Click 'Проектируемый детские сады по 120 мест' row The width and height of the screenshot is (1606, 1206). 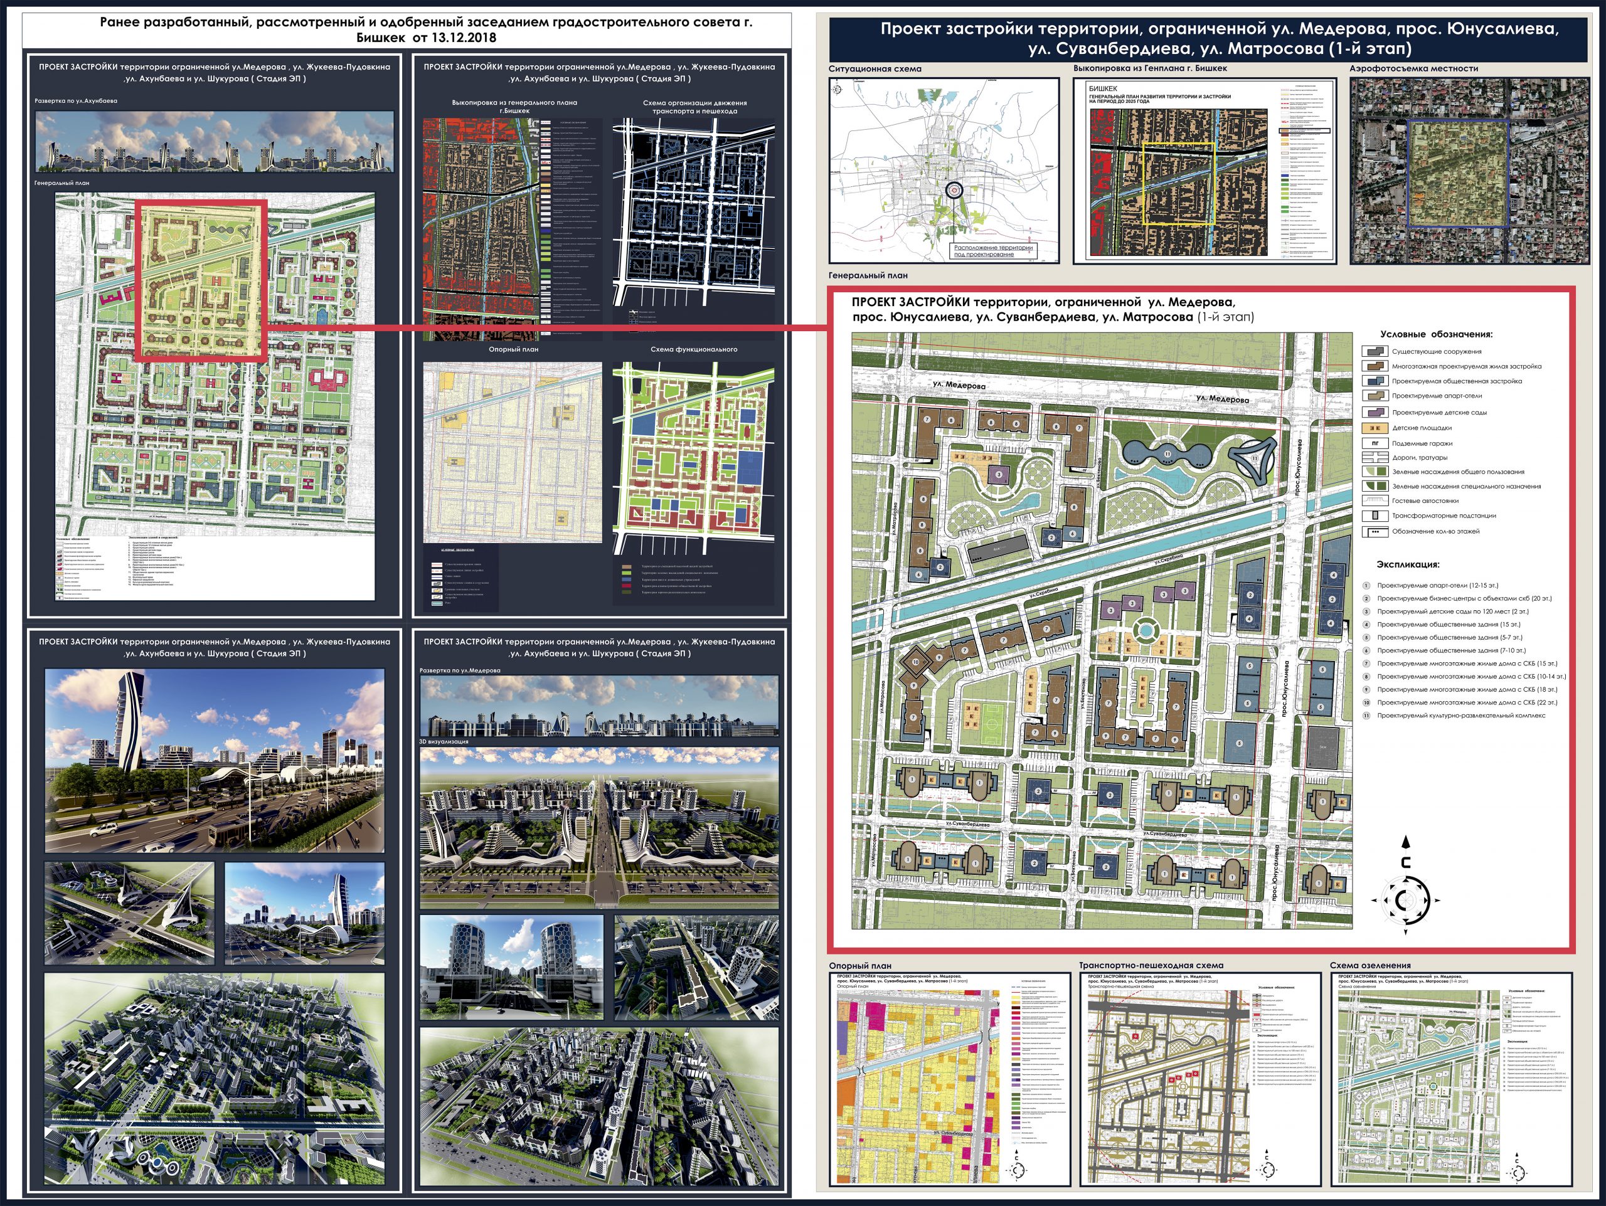(1452, 611)
